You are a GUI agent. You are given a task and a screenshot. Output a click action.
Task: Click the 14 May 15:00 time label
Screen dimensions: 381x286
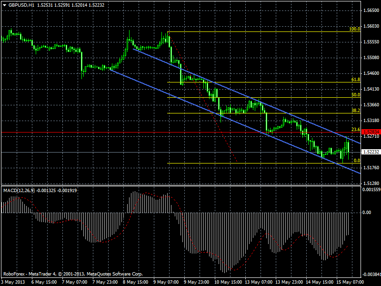(x=320, y=282)
